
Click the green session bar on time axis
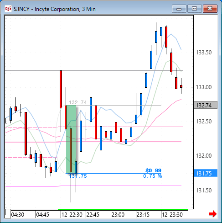[123, 210]
